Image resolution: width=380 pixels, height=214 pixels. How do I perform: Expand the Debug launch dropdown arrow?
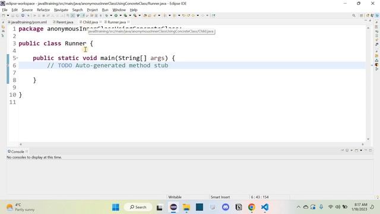coord(111,15)
